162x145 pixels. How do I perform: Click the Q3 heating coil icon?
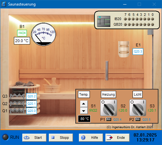click(17, 96)
